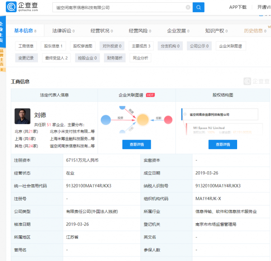Open 刘德's profile photo

point(23,116)
